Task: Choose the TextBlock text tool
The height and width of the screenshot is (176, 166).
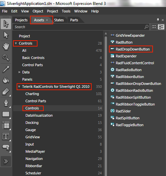Action: (6, 136)
